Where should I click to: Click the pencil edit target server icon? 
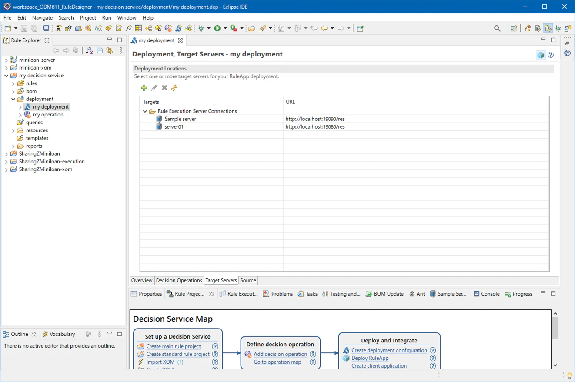point(154,88)
